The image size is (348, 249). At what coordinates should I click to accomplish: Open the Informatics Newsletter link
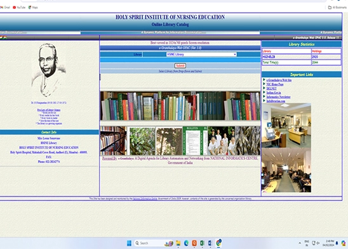[278, 97]
